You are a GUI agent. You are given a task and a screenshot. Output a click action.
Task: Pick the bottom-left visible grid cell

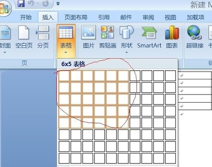[64, 158]
